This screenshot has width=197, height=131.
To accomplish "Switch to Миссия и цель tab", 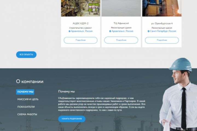I will pyautogui.click(x=28, y=99).
